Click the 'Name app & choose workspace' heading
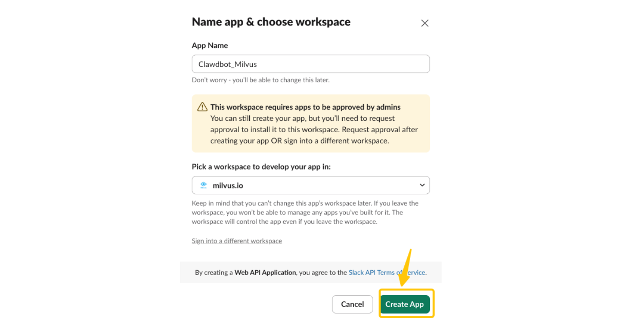 click(271, 22)
